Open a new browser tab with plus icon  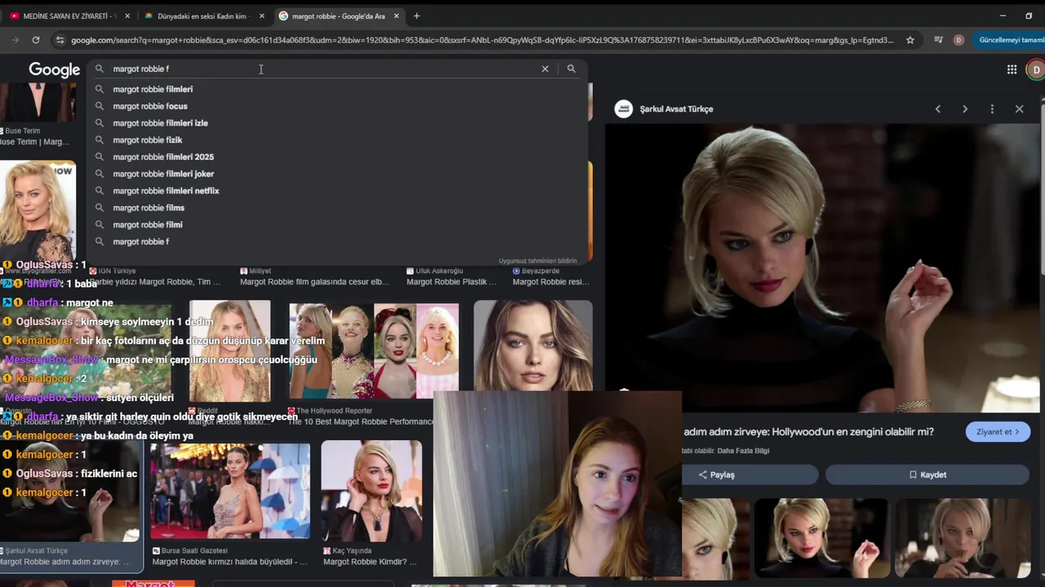pyautogui.click(x=416, y=15)
